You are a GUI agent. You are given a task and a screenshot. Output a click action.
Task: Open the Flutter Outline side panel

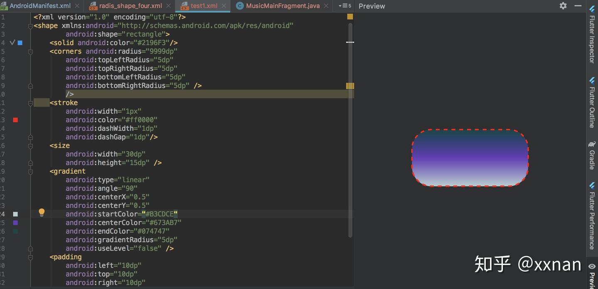tap(592, 102)
